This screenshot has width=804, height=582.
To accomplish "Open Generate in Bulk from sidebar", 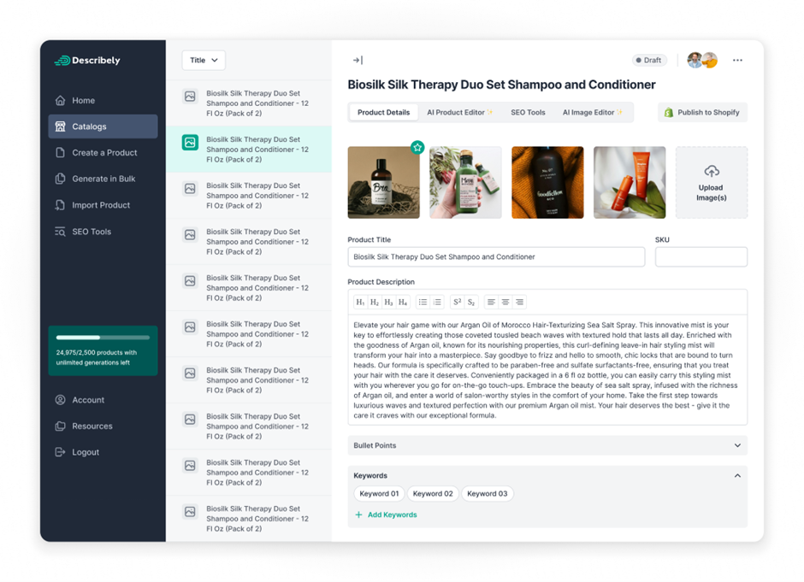I will 103,179.
